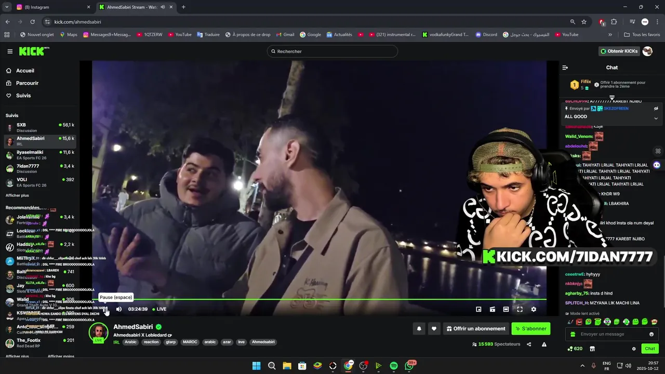The width and height of the screenshot is (665, 374).
Task: Toggle theater mode
Action: click(506, 309)
